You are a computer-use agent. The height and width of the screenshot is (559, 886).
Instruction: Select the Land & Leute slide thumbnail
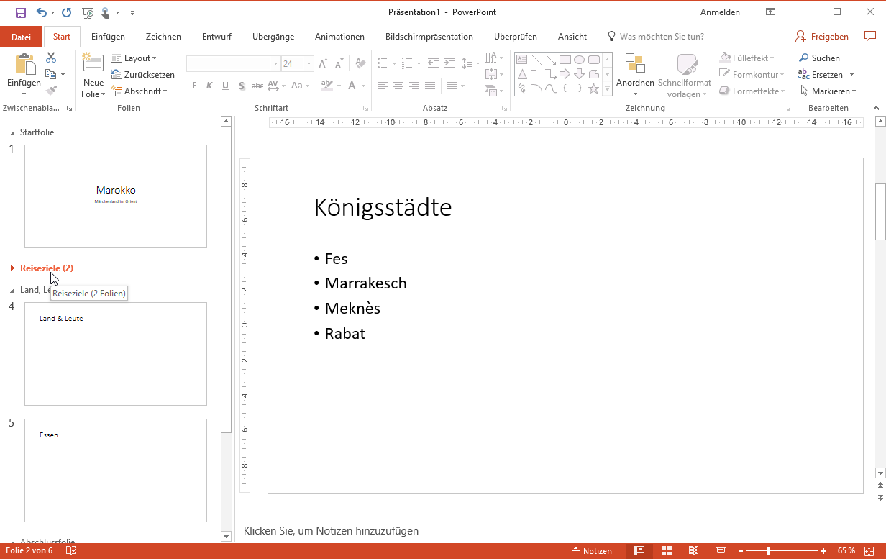116,354
